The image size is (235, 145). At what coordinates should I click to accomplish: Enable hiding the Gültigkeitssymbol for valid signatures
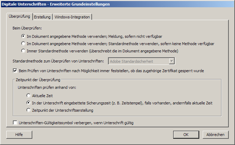[x=15, y=123]
